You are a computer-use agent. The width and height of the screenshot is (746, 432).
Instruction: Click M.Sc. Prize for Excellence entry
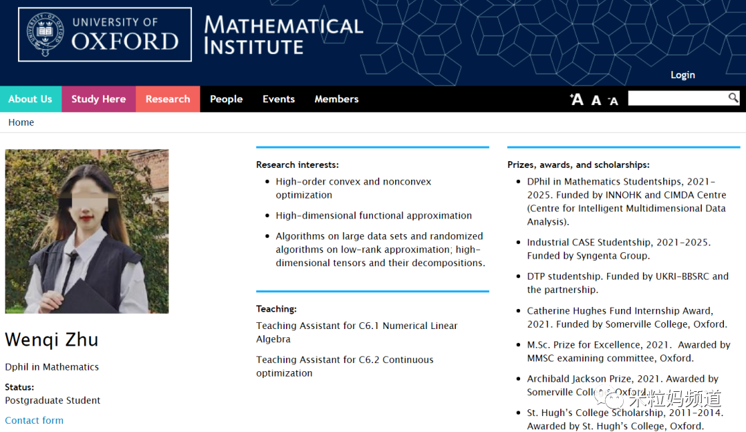(629, 351)
